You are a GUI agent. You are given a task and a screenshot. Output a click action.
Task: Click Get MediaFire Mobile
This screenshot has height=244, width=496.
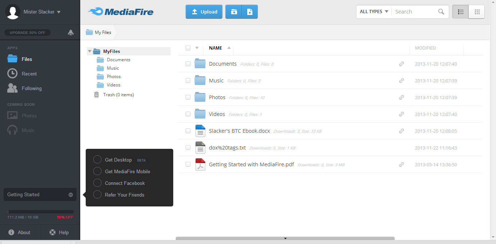coord(128,171)
